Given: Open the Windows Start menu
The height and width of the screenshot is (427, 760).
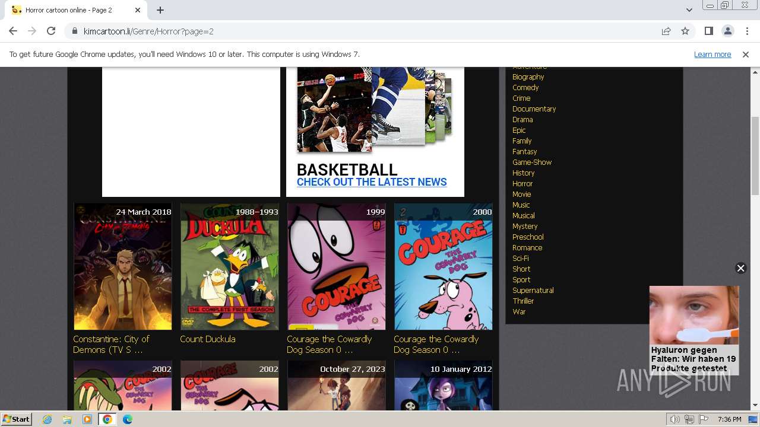Looking at the screenshot, I should coord(17,419).
